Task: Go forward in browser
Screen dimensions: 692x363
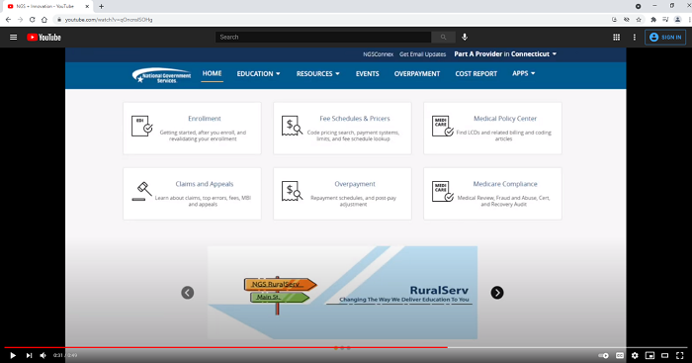Action: (x=20, y=20)
